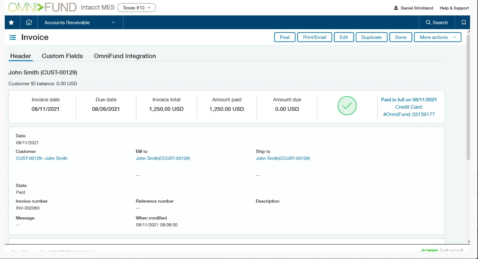
Task: Click the scroll down arrow at bottom right
Action: [468, 241]
